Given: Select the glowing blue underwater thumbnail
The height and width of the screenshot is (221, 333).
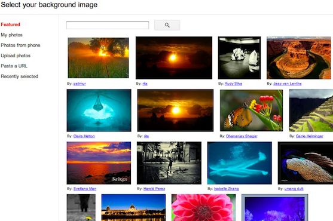Looking at the screenshot, I should (240, 163).
